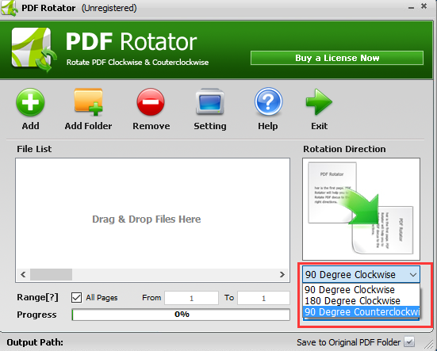Click the file list left scroll arrow
The width and height of the screenshot is (437, 351).
click(23, 275)
